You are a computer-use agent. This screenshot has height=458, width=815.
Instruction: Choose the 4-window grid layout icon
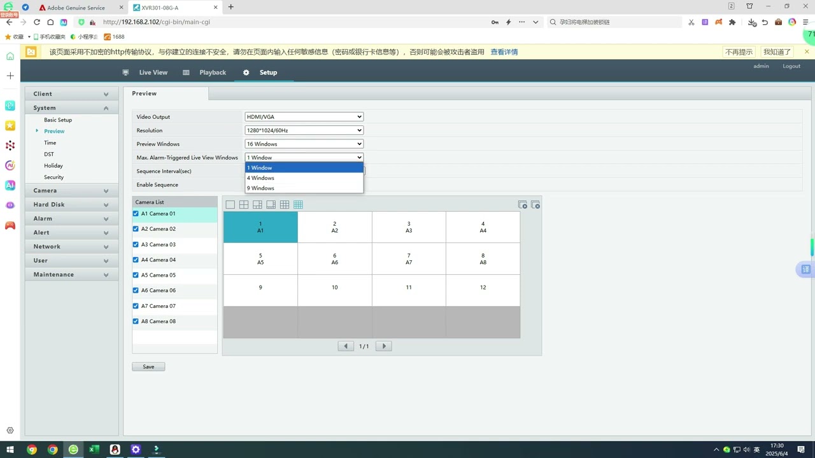click(244, 205)
